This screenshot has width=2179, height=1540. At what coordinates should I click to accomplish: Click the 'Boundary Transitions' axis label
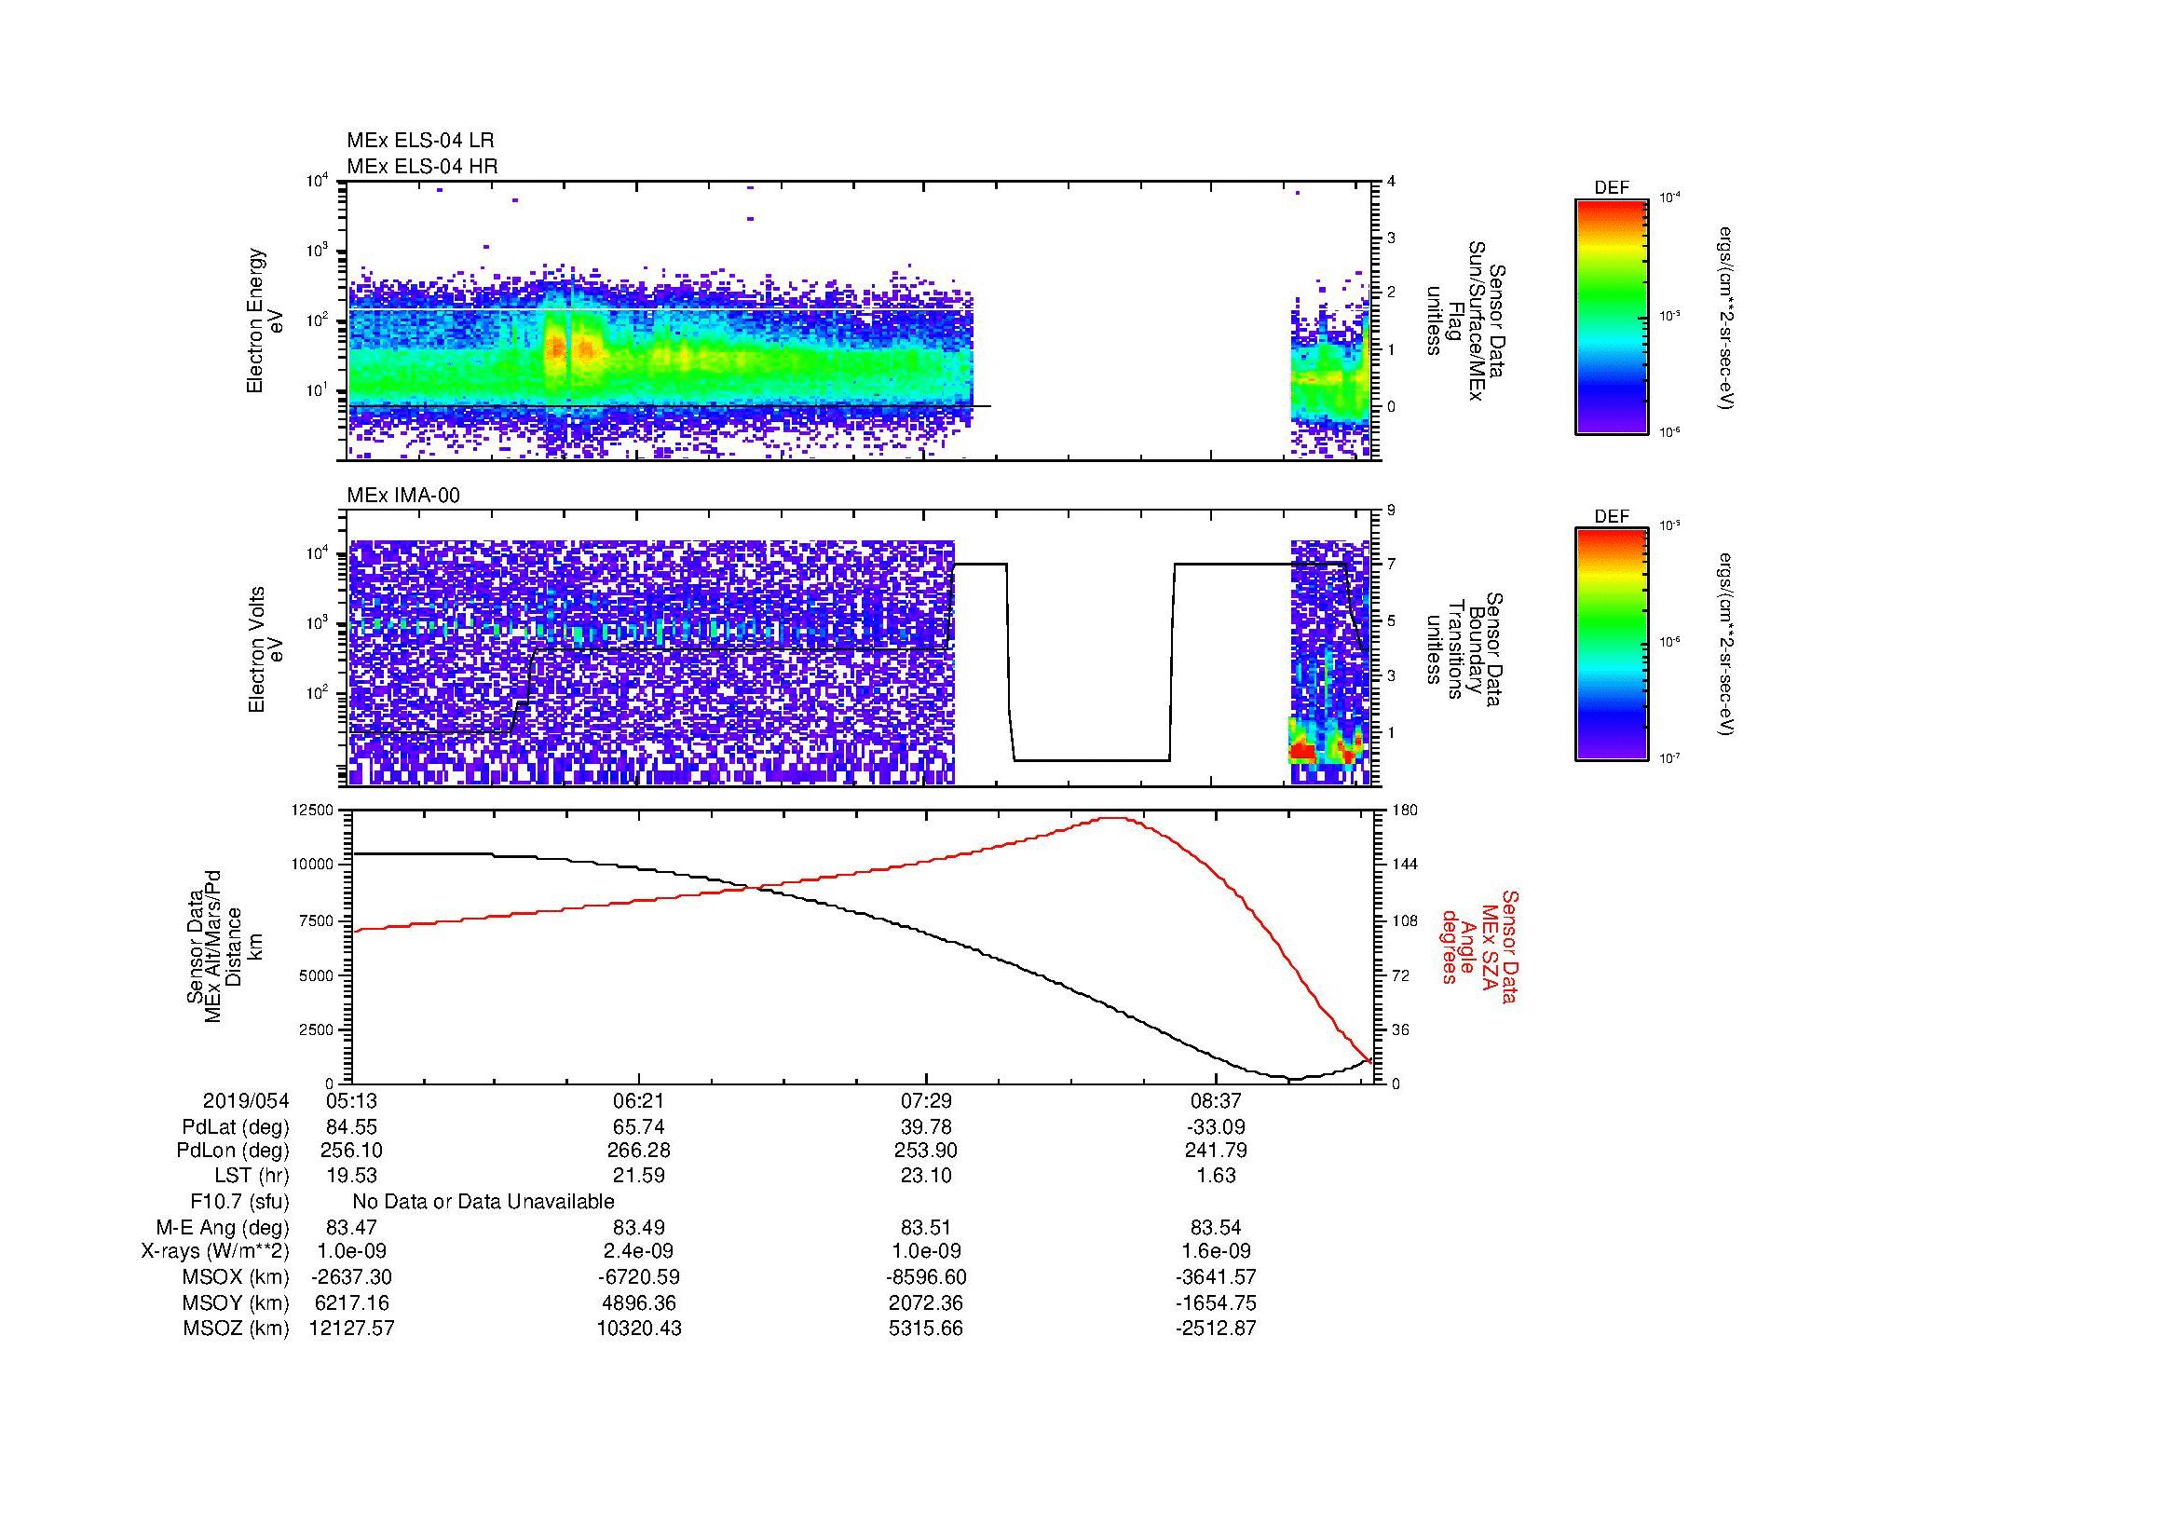point(1465,650)
